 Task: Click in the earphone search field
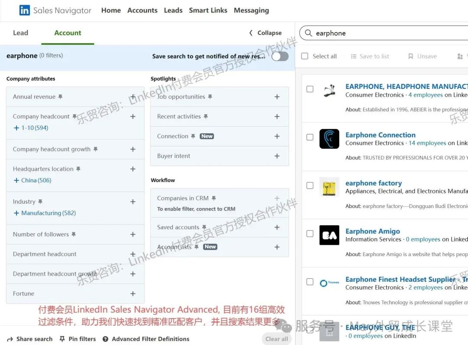(381, 33)
